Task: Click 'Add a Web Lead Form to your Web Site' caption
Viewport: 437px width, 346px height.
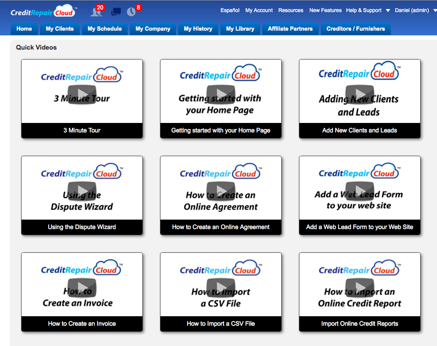Action: click(359, 227)
